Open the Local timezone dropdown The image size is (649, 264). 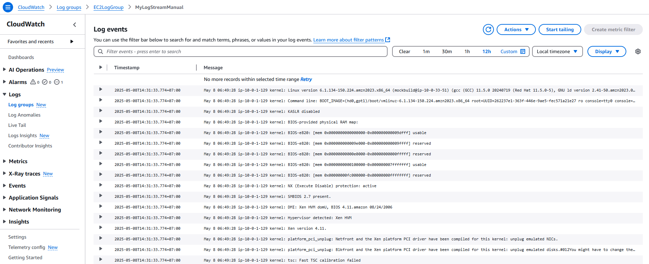pos(557,51)
